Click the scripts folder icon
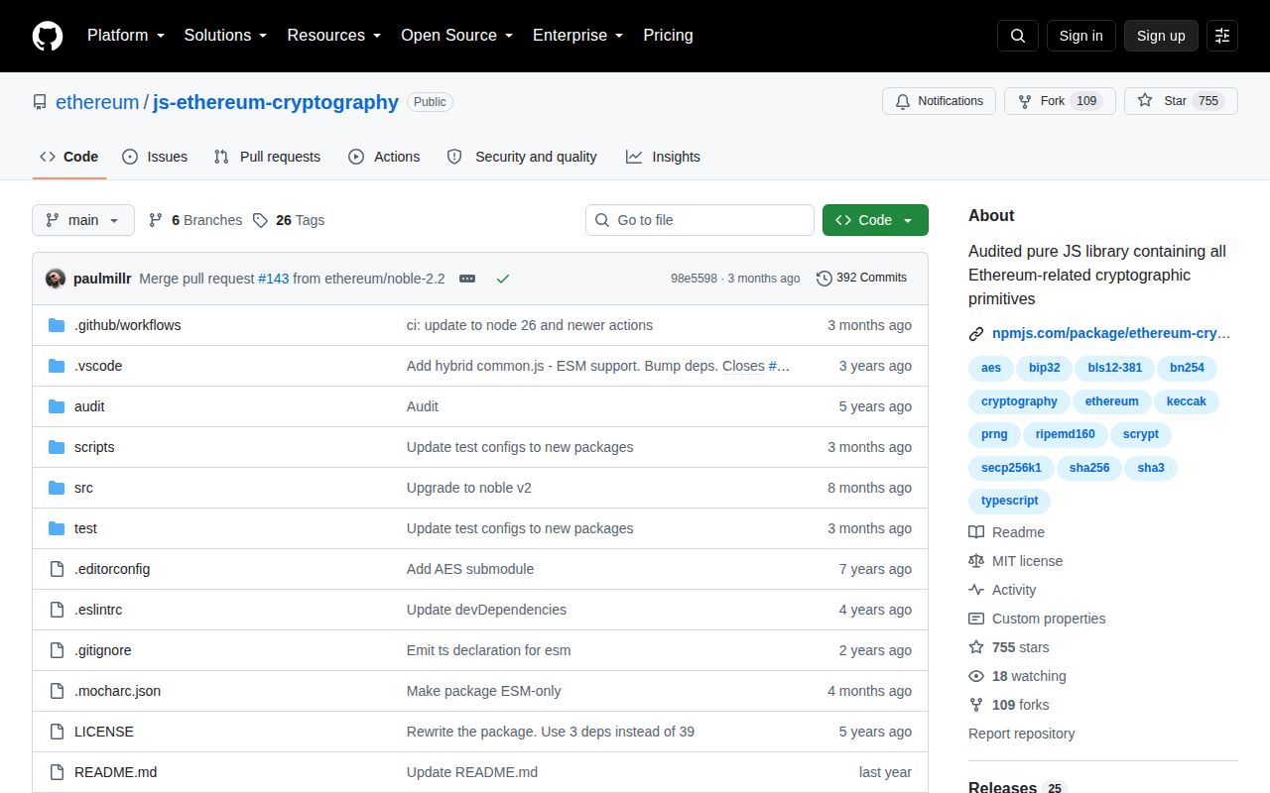Viewport: 1270px width, 793px height. (x=57, y=447)
